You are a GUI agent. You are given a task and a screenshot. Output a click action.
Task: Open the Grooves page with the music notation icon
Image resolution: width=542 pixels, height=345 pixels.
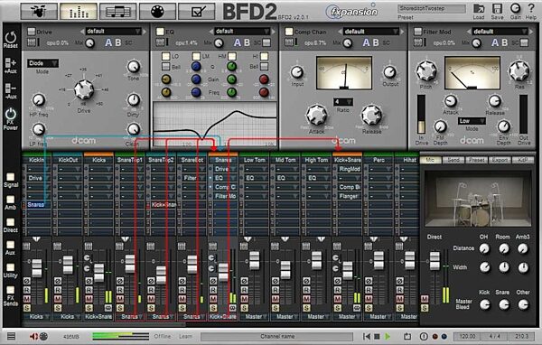[x=117, y=11]
